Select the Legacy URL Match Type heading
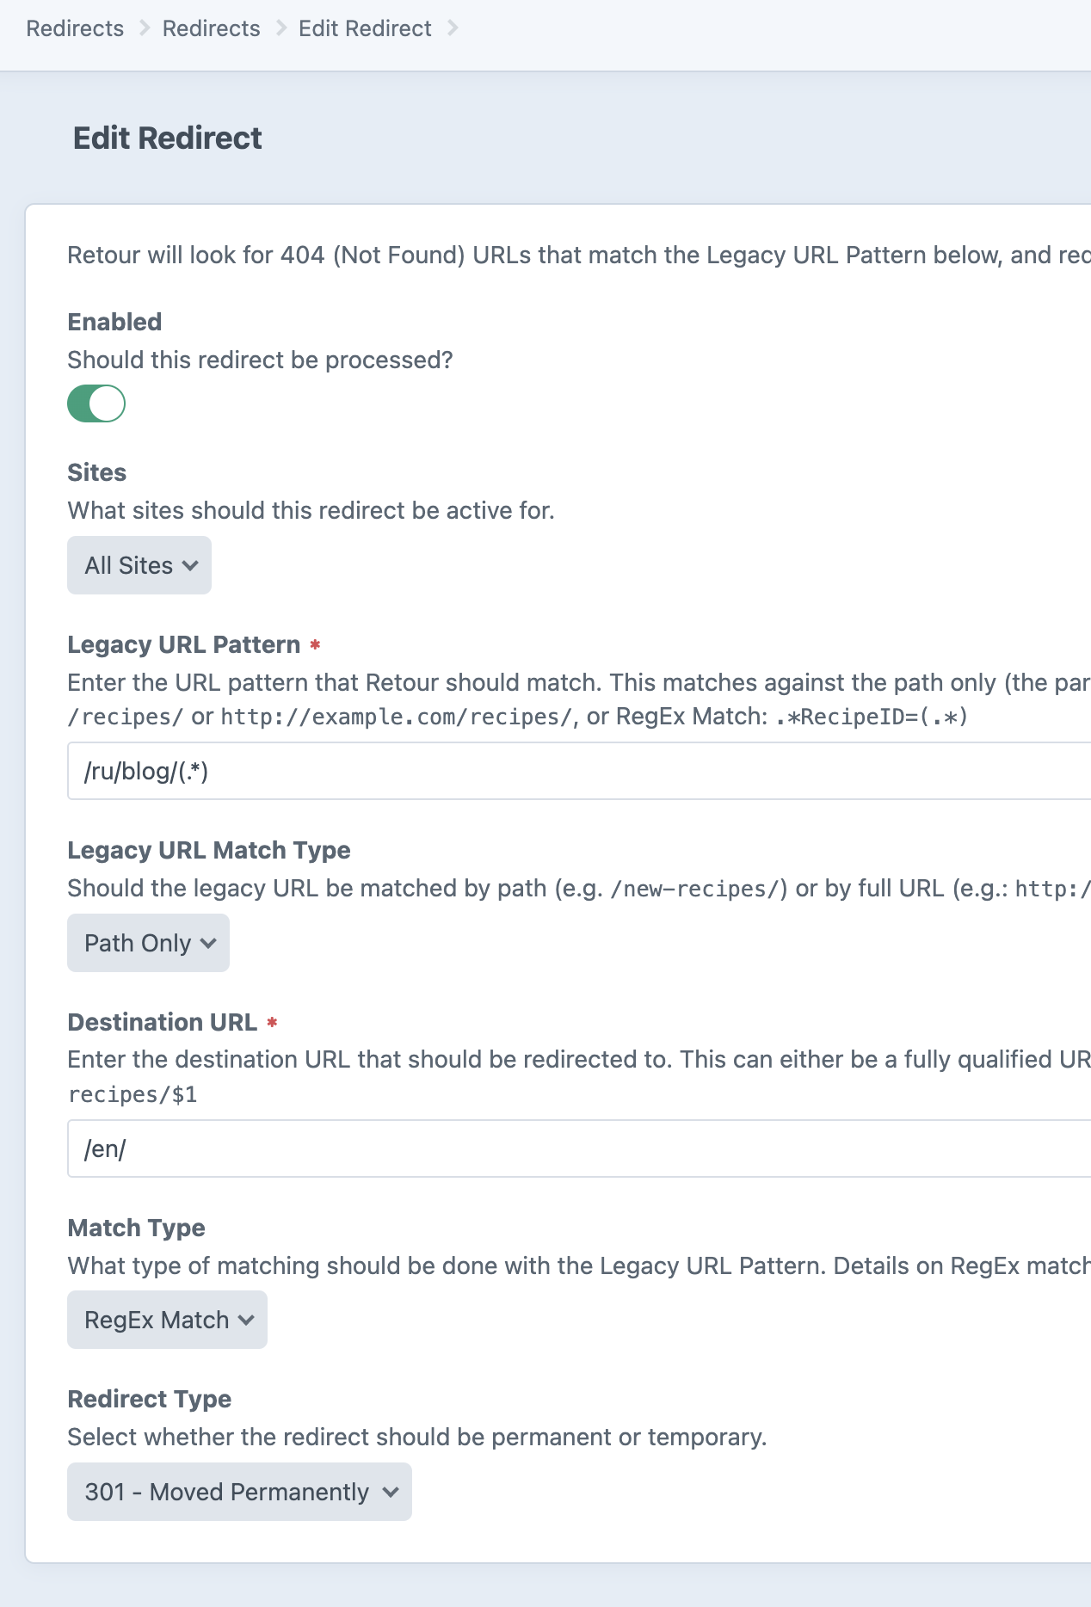Viewport: 1091px width, 1607px height. (x=209, y=850)
